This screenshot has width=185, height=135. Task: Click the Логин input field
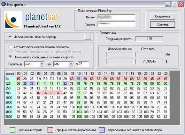[x=116, y=17]
